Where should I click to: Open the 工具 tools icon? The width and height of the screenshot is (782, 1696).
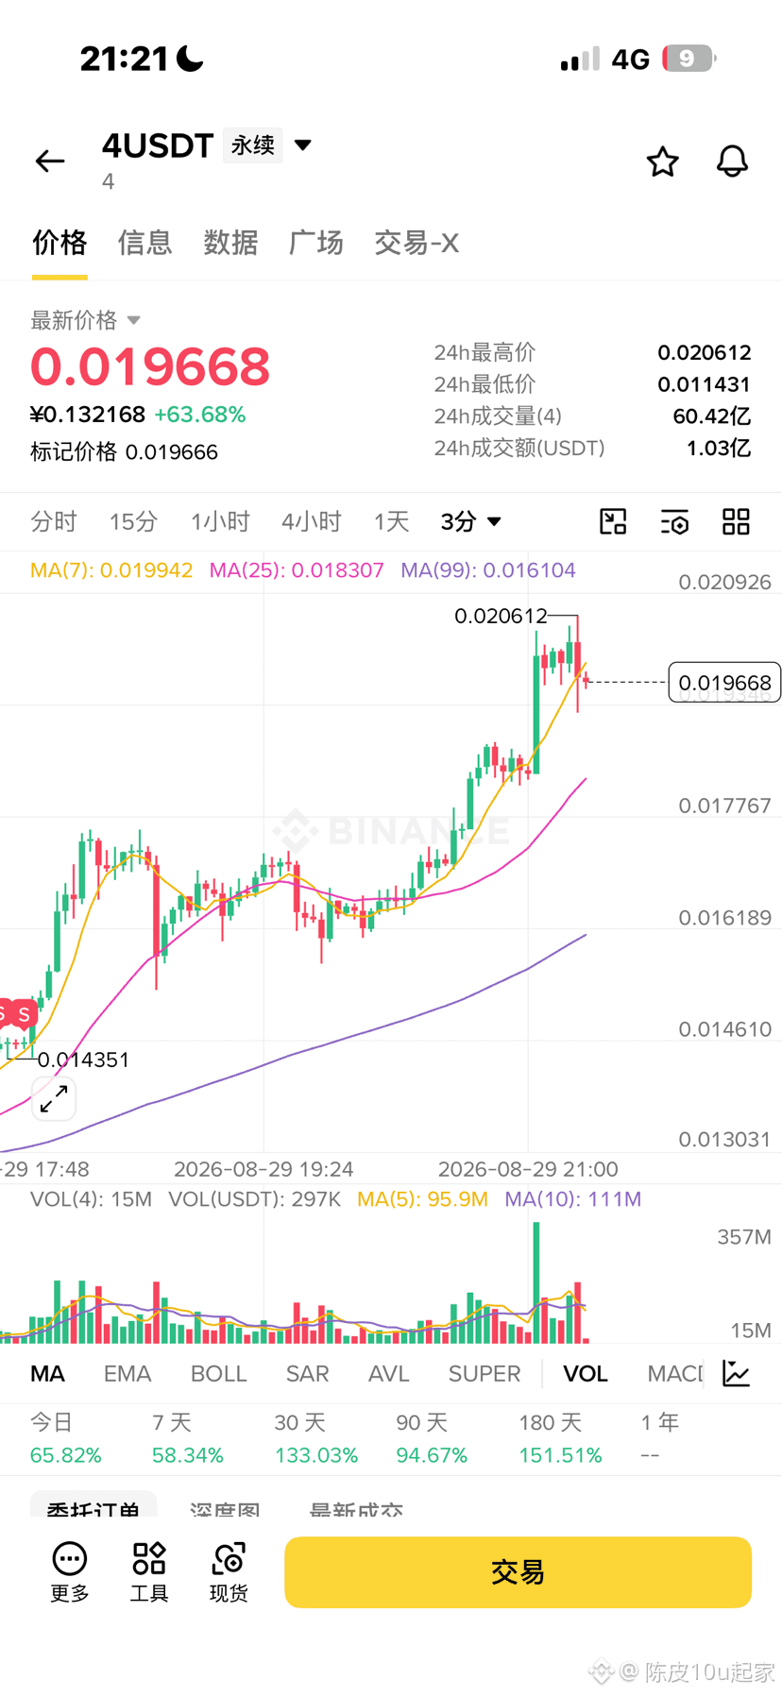point(149,1572)
